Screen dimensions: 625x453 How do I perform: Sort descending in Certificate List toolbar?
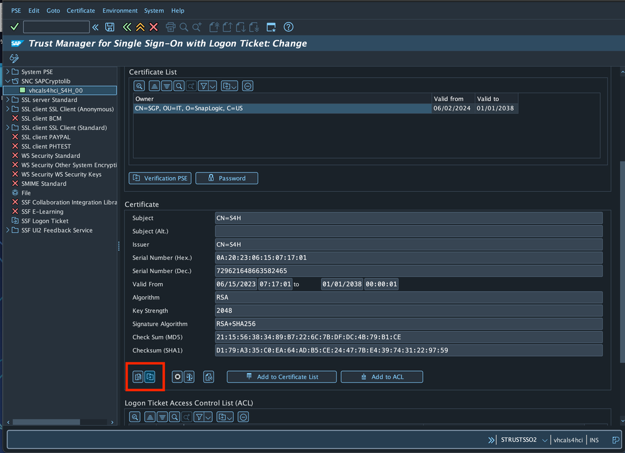[x=166, y=86]
